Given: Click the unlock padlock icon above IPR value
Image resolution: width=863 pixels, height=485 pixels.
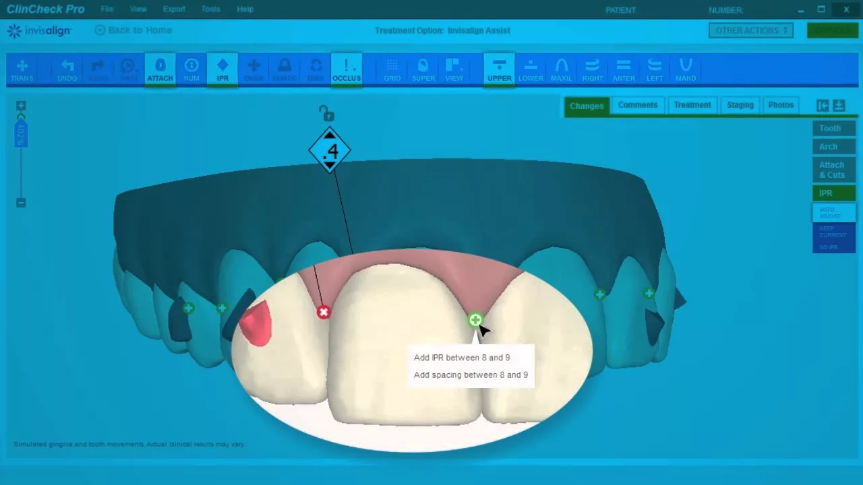Looking at the screenshot, I should coord(326,112).
